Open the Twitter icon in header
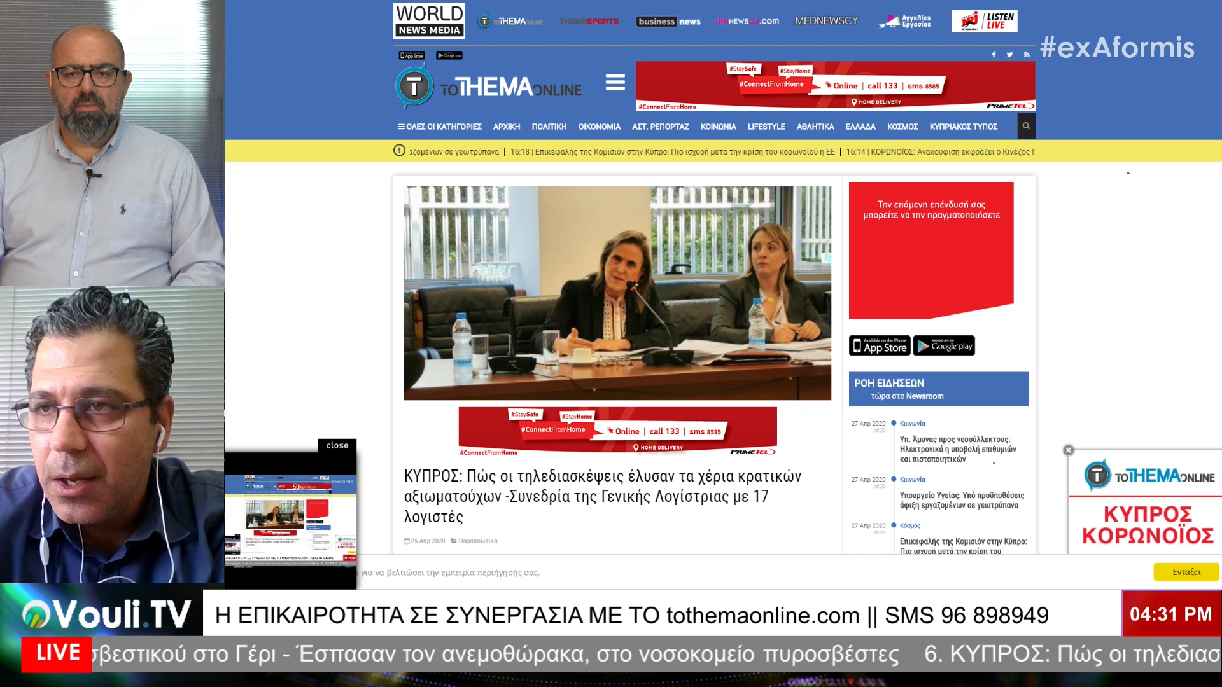The height and width of the screenshot is (687, 1222). coord(1009,55)
